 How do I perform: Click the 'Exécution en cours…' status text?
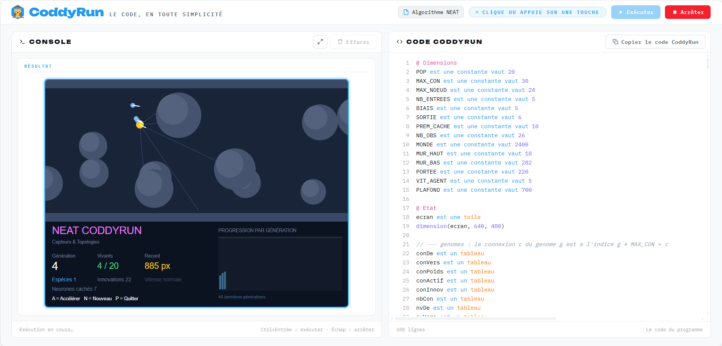click(46, 330)
